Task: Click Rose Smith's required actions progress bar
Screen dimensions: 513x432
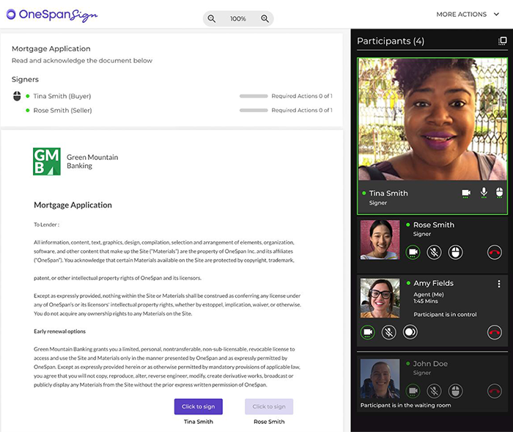Action: [254, 110]
